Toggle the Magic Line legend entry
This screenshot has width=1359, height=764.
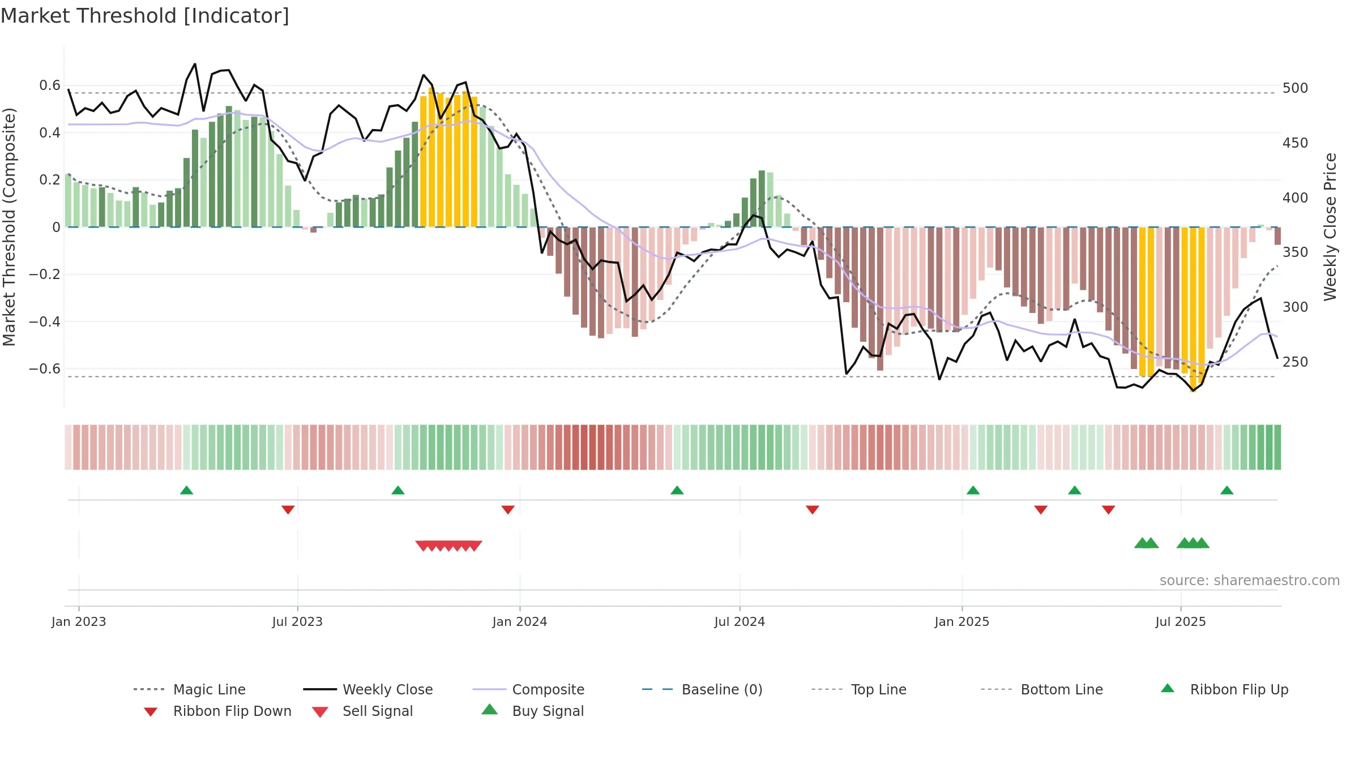190,689
